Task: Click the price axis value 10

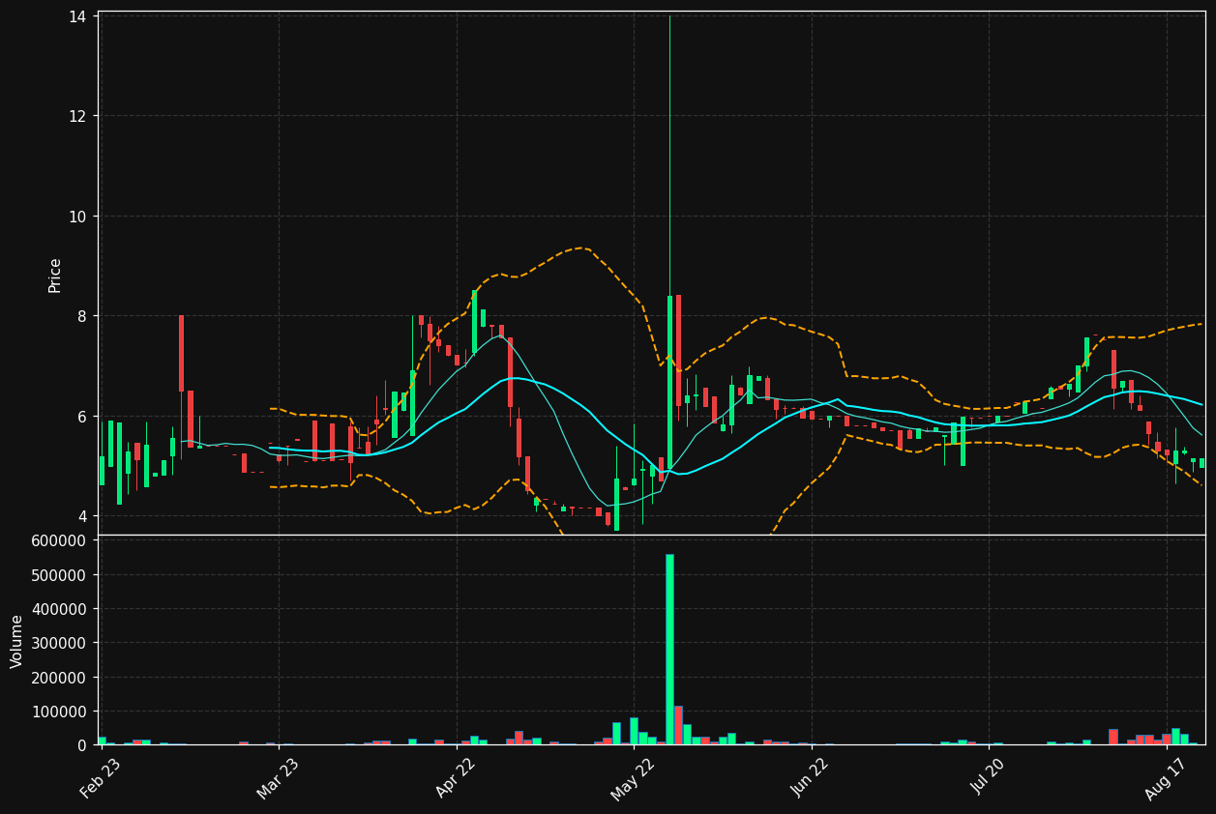Action: pyautogui.click(x=78, y=217)
